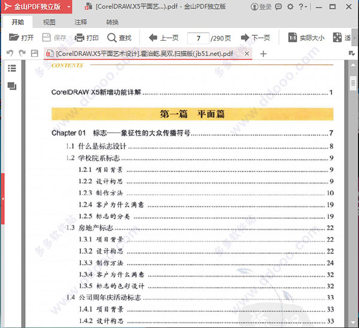Click '1.3.5 标志的色彩设计' entry

point(206,286)
